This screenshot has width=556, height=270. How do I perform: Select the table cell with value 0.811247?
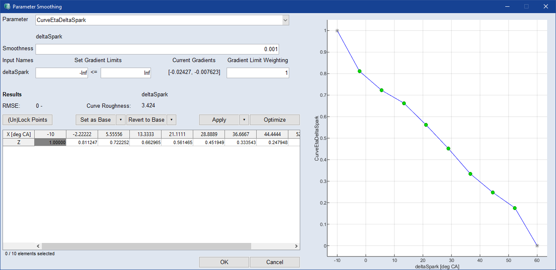coord(82,142)
